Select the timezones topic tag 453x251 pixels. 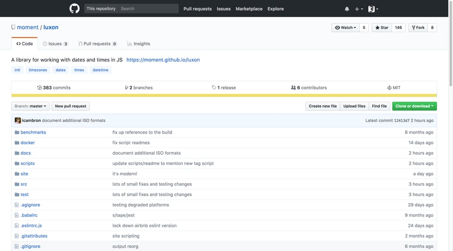[38, 70]
